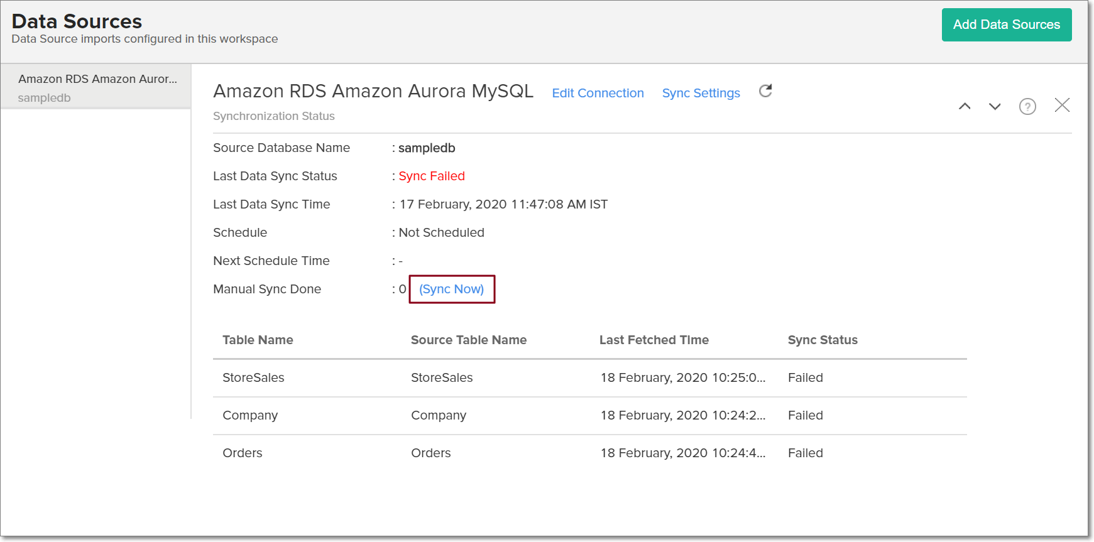This screenshot has height=542, width=1094.
Task: Select the Orders table row
Action: 243,453
